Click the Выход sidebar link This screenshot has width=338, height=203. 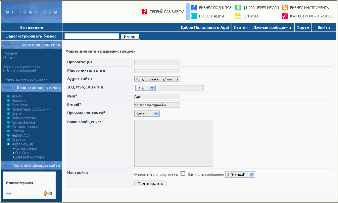10,58
